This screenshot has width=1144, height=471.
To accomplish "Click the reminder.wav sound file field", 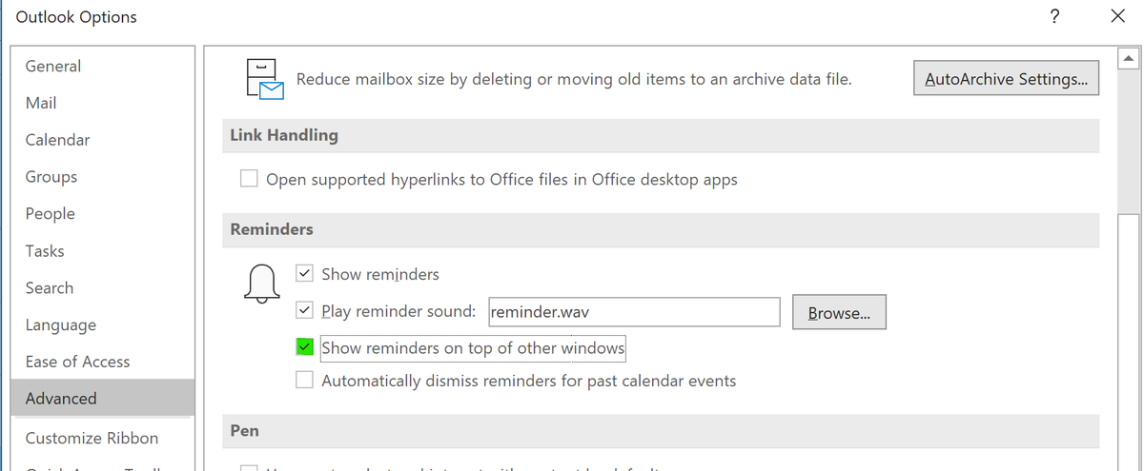I will pos(634,311).
